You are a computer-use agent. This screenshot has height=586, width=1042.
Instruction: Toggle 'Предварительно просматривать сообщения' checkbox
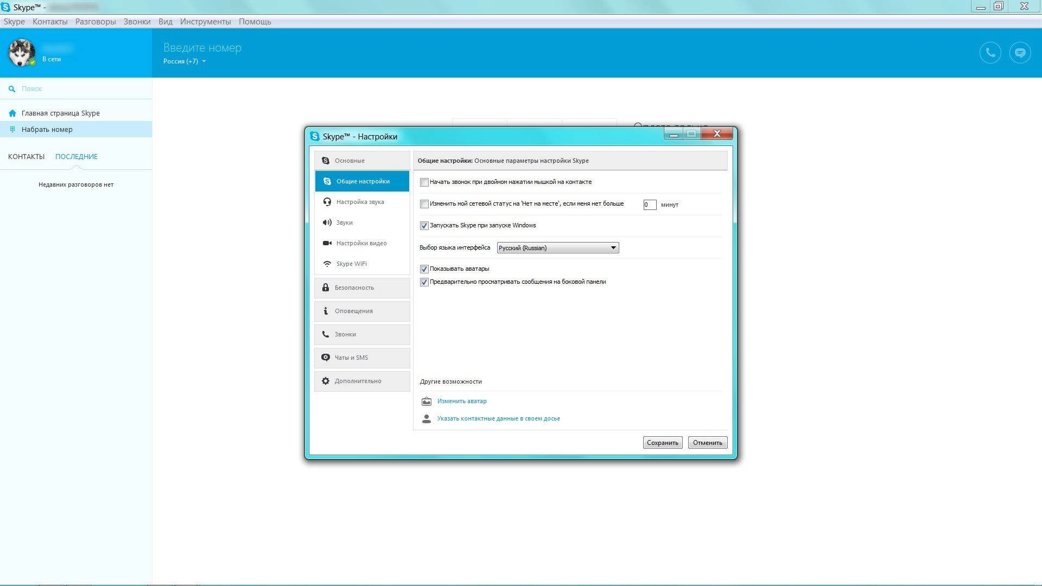coord(424,282)
